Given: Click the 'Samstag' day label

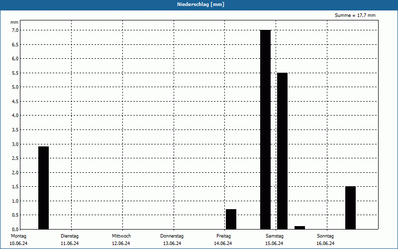Looking at the screenshot, I should click(x=275, y=236).
